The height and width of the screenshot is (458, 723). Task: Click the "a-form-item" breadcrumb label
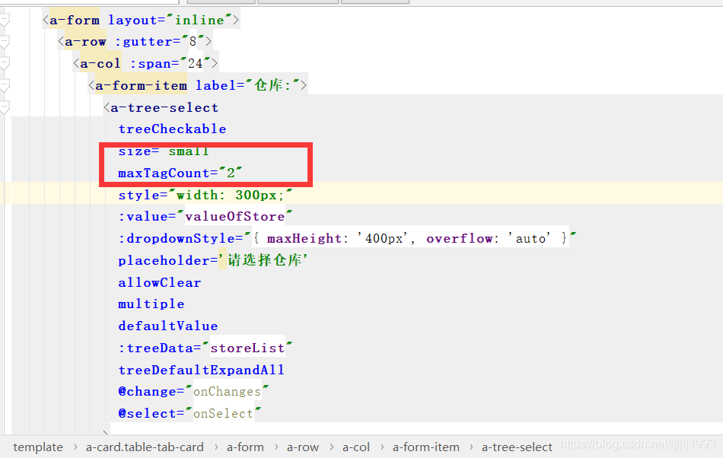point(425,447)
